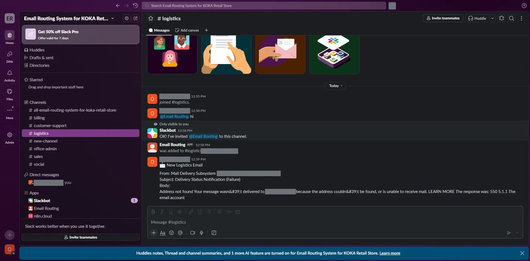Open the Today date dropdown
The height and width of the screenshot is (261, 530).
pyautogui.click(x=336, y=86)
